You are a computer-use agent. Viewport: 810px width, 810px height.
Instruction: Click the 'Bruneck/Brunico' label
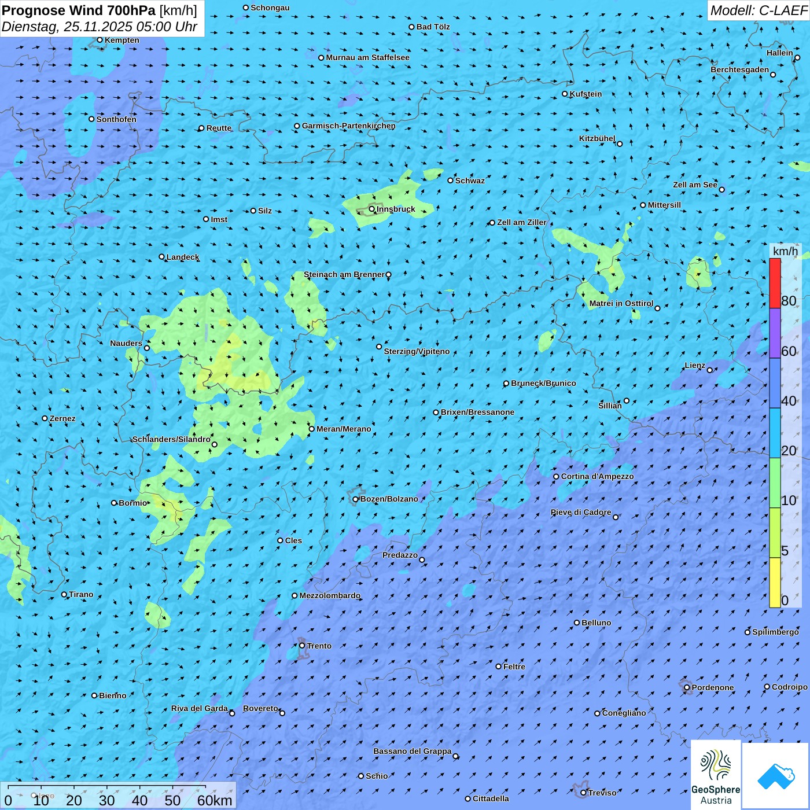pos(543,383)
